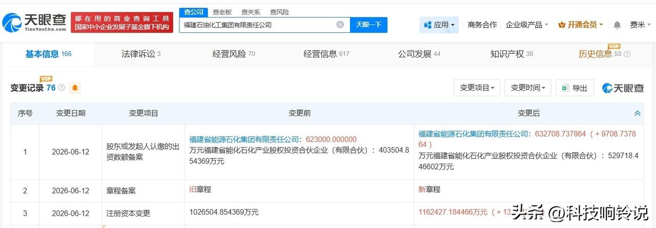The height and width of the screenshot is (228, 656).
Task: Open the 商务合作 link
Action: point(482,25)
